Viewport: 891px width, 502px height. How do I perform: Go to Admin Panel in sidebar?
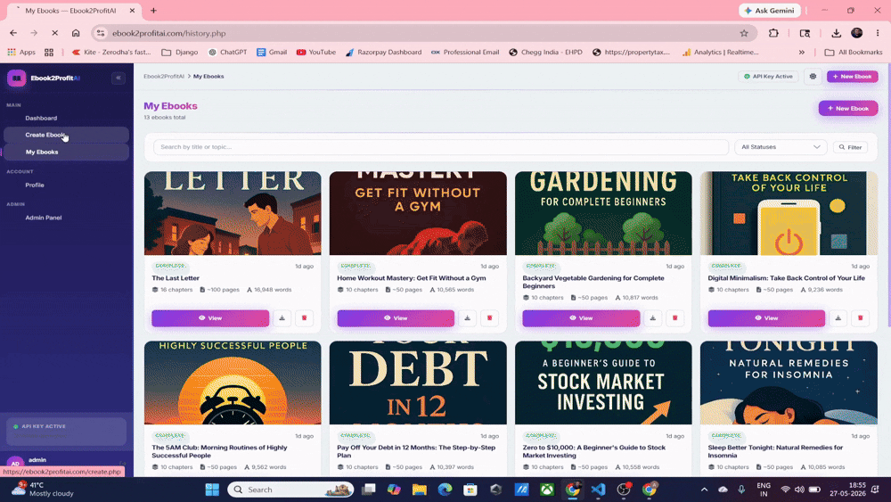[43, 218]
